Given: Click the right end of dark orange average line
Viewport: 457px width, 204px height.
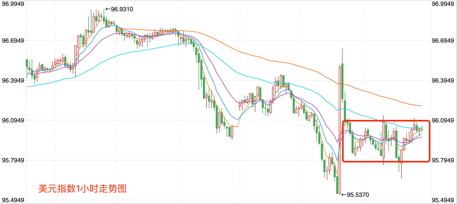Looking at the screenshot, I should tap(421, 106).
